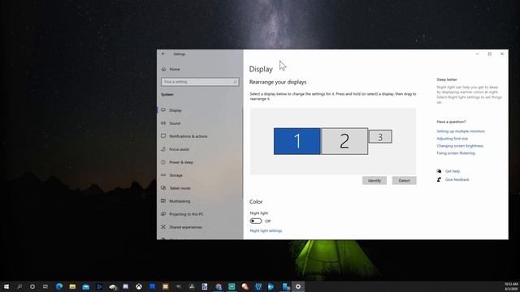Screen dimensions: 520x292
Task: Select display 2 in the arrangement
Action: pos(344,141)
